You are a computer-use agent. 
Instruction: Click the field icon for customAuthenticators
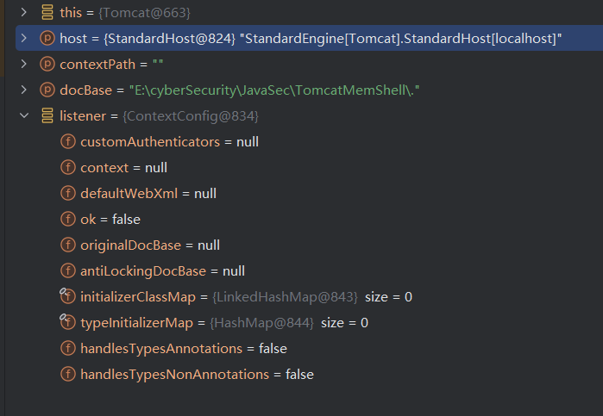pyautogui.click(x=67, y=142)
